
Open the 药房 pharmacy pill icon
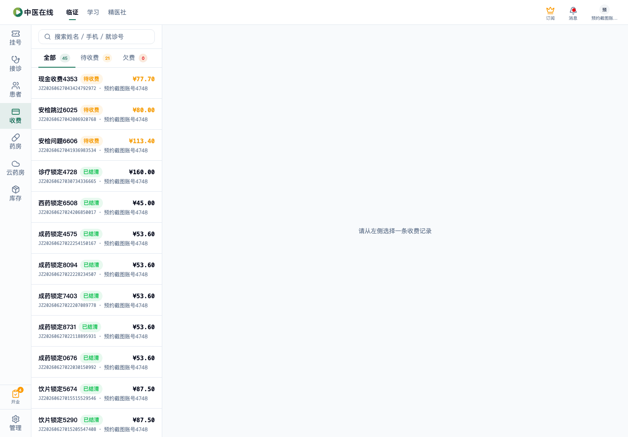pyautogui.click(x=16, y=138)
